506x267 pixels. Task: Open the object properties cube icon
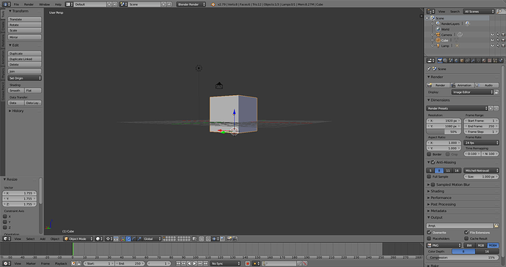pyautogui.click(x=462, y=60)
